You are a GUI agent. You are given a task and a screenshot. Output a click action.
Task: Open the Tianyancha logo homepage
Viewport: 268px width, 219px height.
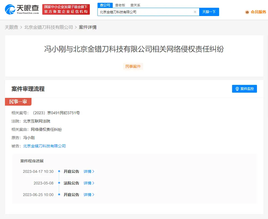[22, 9]
